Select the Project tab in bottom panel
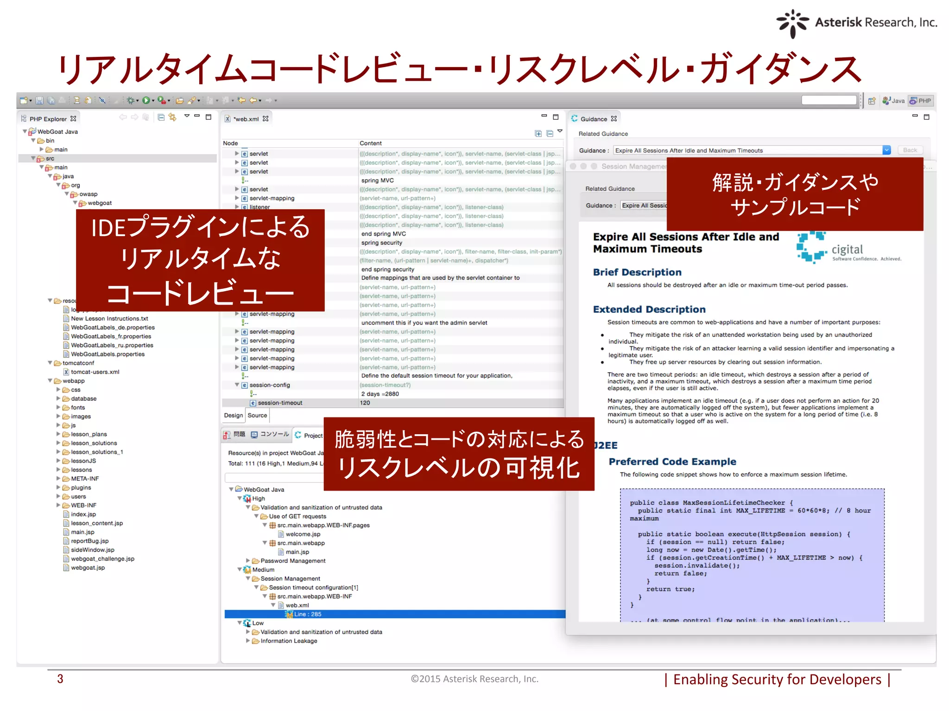Screen dimensions: 949x711 pos(309,436)
